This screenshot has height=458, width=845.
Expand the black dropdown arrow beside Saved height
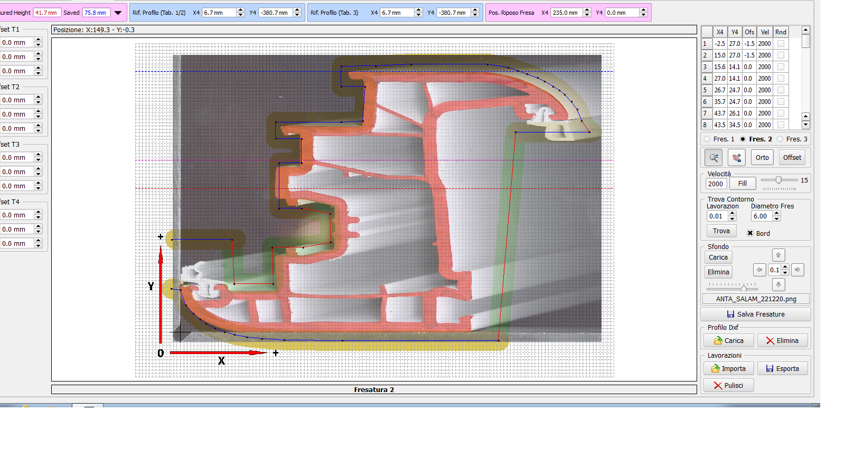[x=118, y=13]
